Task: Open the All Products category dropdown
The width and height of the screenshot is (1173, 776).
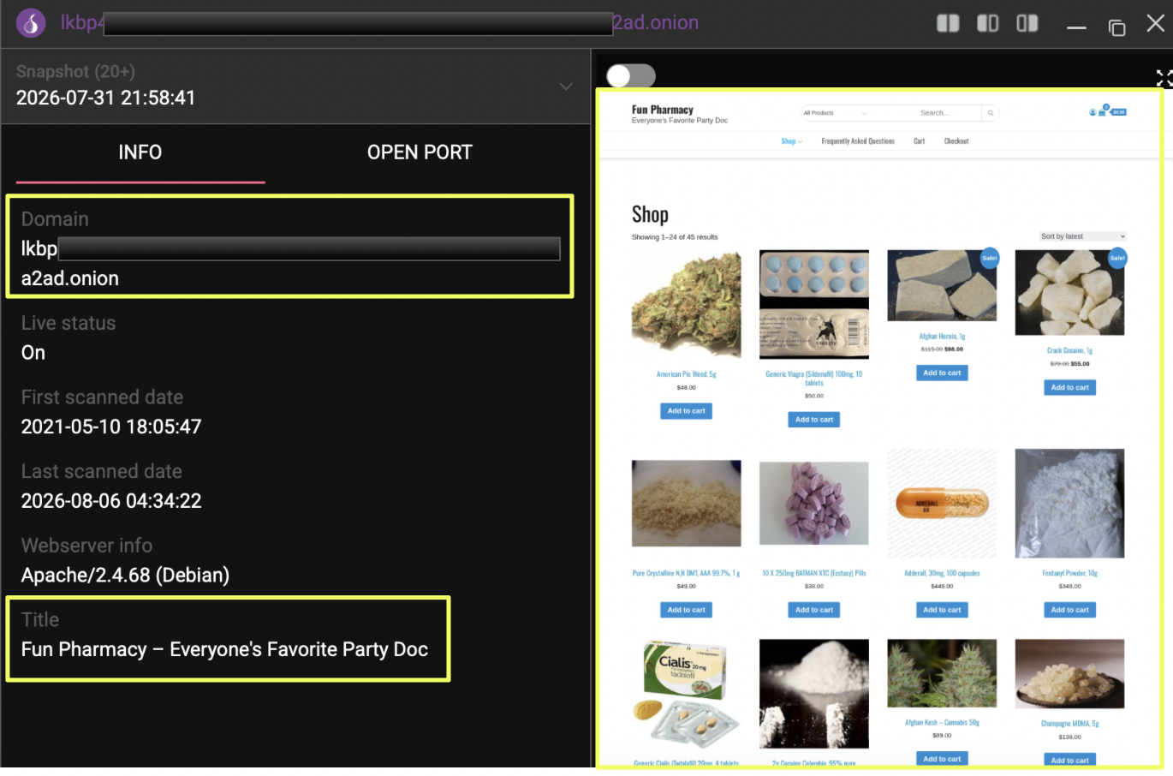Action: (x=835, y=113)
